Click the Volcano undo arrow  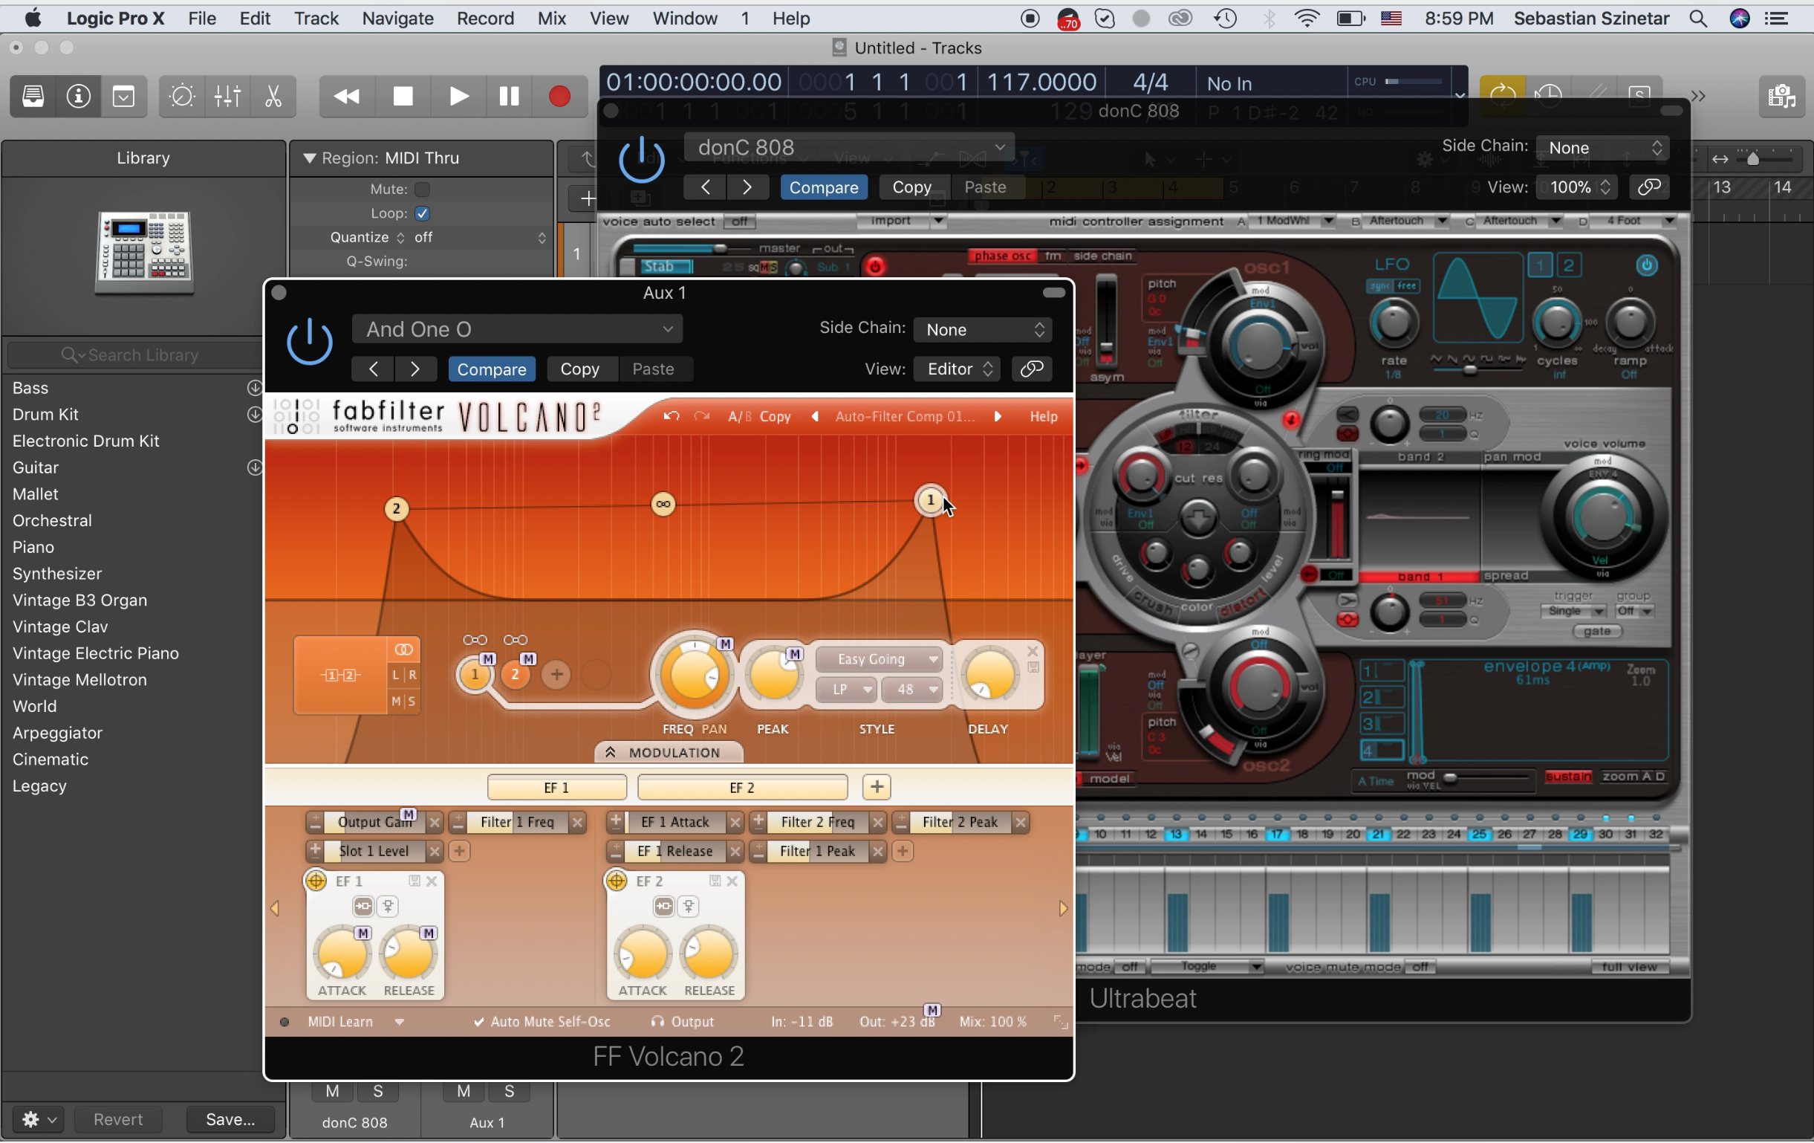point(672,416)
